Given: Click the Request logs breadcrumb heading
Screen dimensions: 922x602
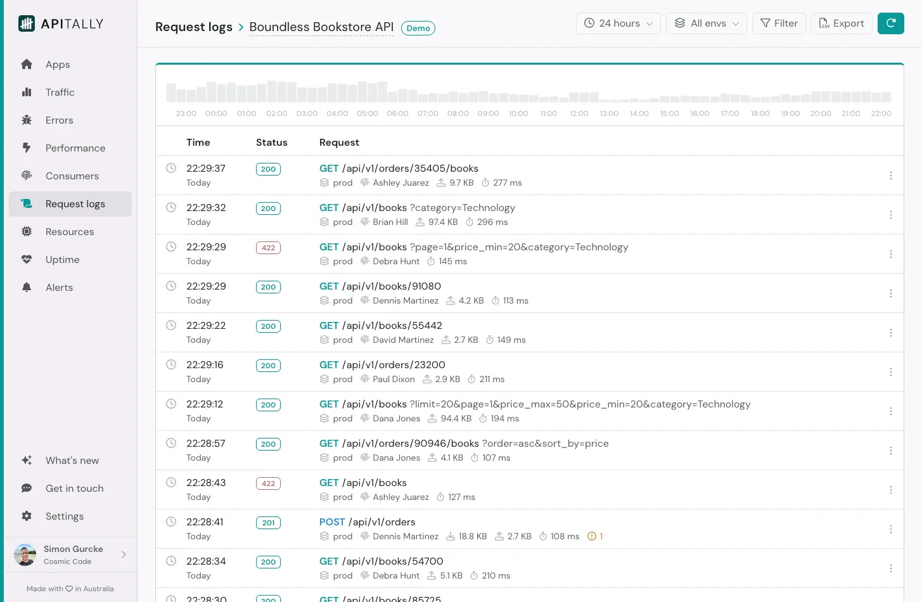Looking at the screenshot, I should [194, 27].
